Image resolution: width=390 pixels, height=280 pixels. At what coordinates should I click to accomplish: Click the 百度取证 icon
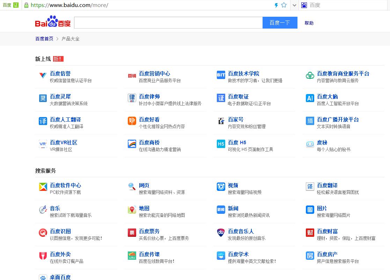click(x=221, y=98)
